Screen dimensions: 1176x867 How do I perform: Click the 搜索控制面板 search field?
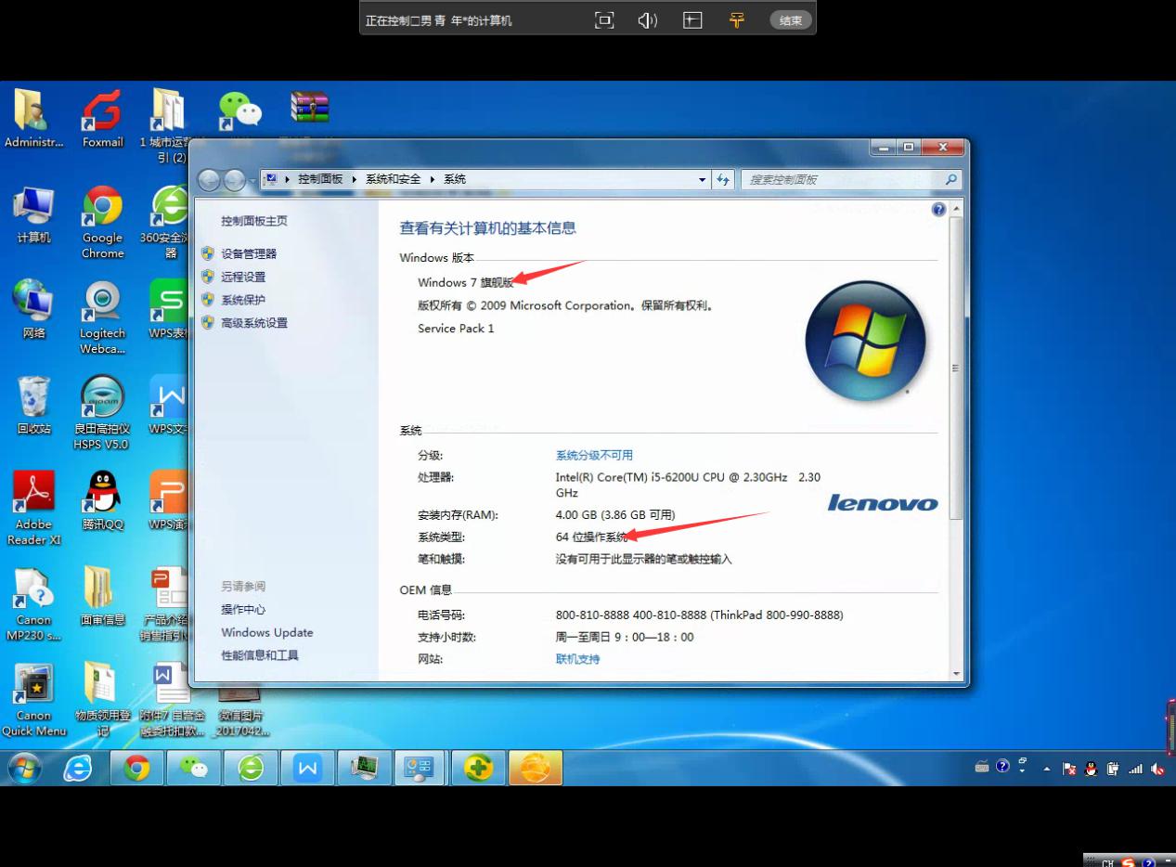(x=843, y=180)
